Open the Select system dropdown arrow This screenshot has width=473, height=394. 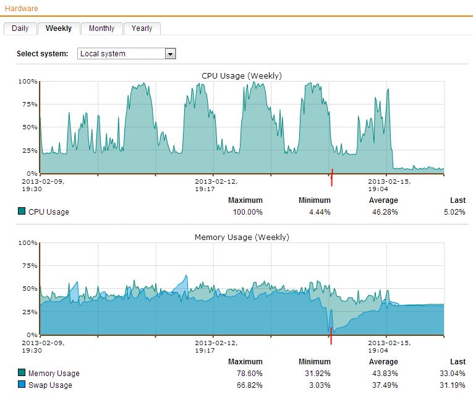170,54
